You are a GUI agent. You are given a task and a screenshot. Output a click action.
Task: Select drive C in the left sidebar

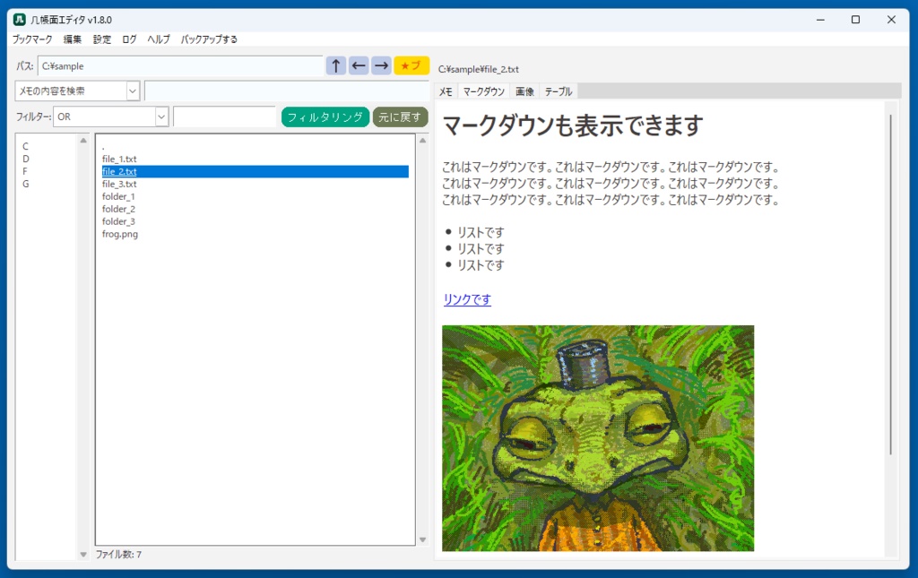click(x=26, y=145)
